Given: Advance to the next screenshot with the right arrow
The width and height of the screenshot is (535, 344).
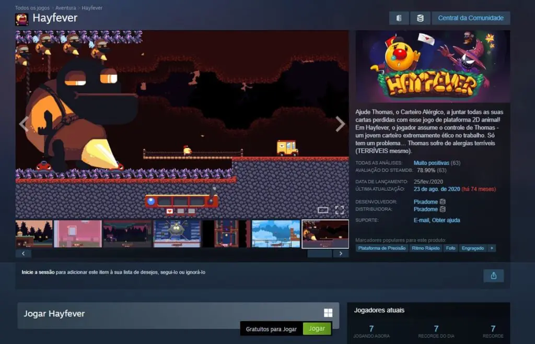Looking at the screenshot, I should click(x=340, y=124).
